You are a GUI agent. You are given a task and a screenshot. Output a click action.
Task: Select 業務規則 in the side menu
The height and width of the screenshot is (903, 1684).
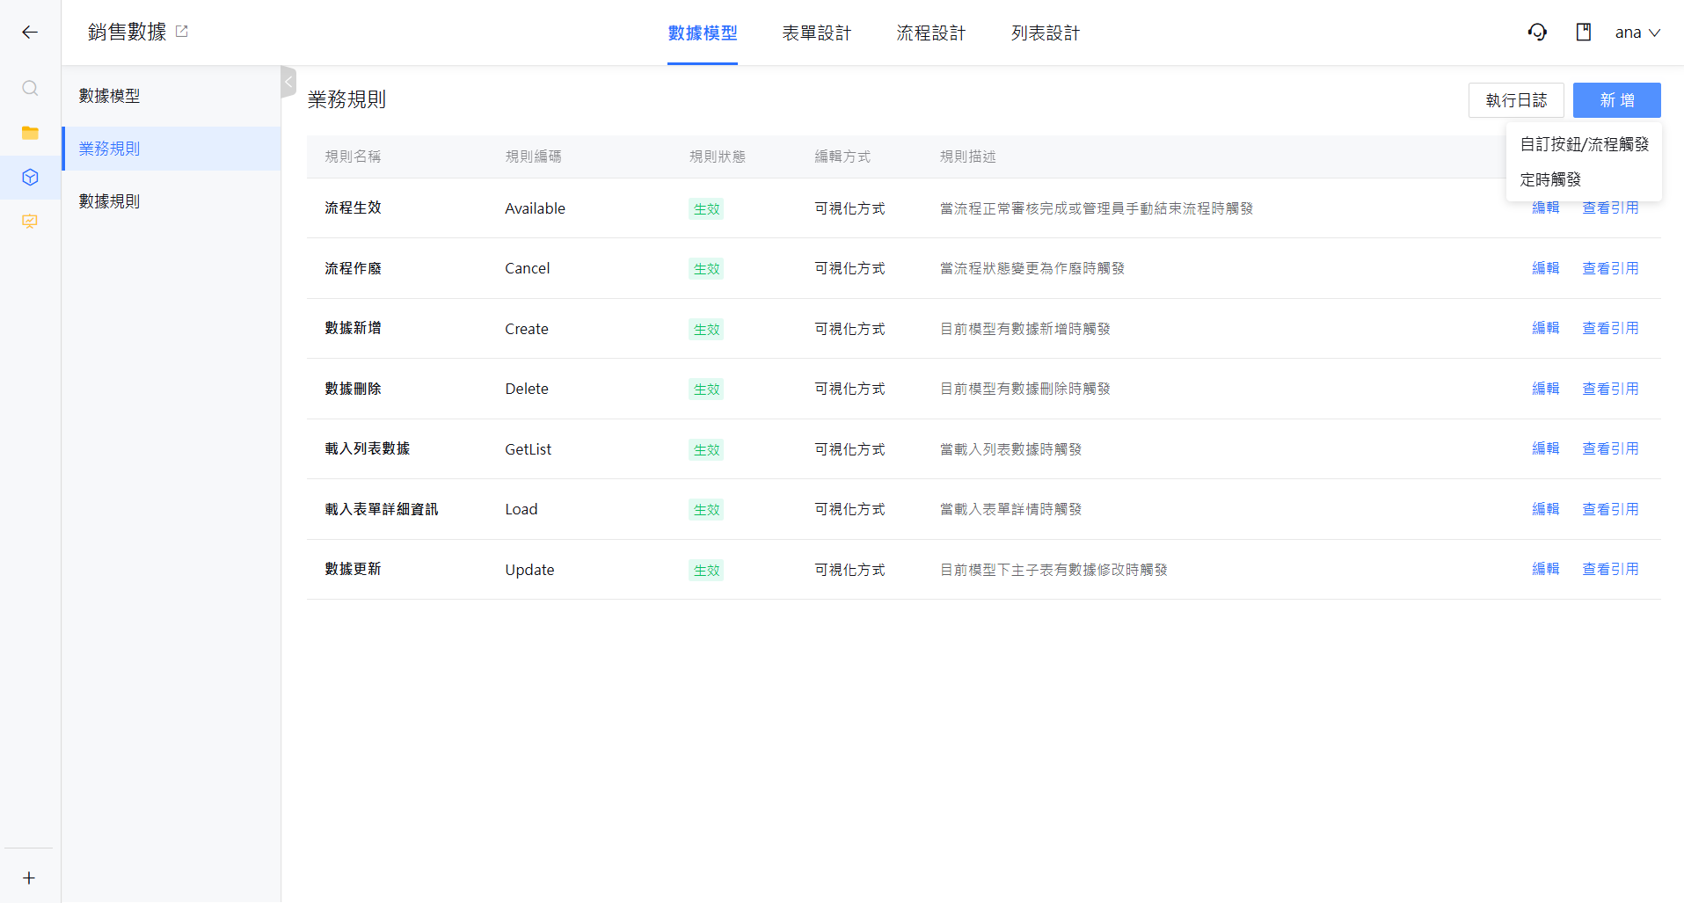171,149
